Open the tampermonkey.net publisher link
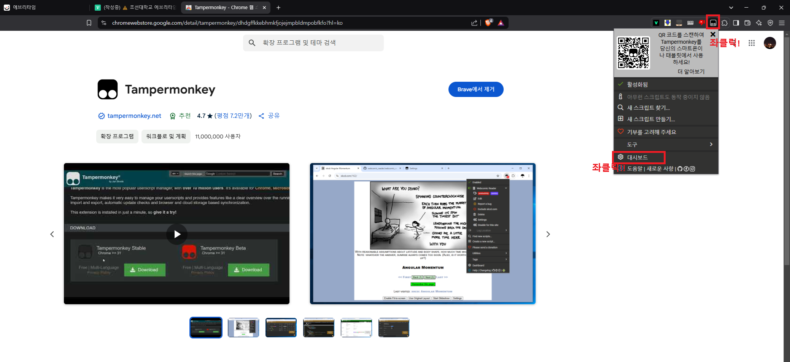The image size is (790, 362). pos(134,116)
